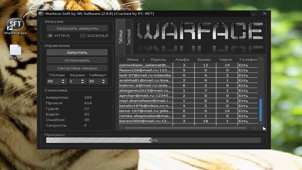
Task: Click the Управление group label
Action: 57,46
